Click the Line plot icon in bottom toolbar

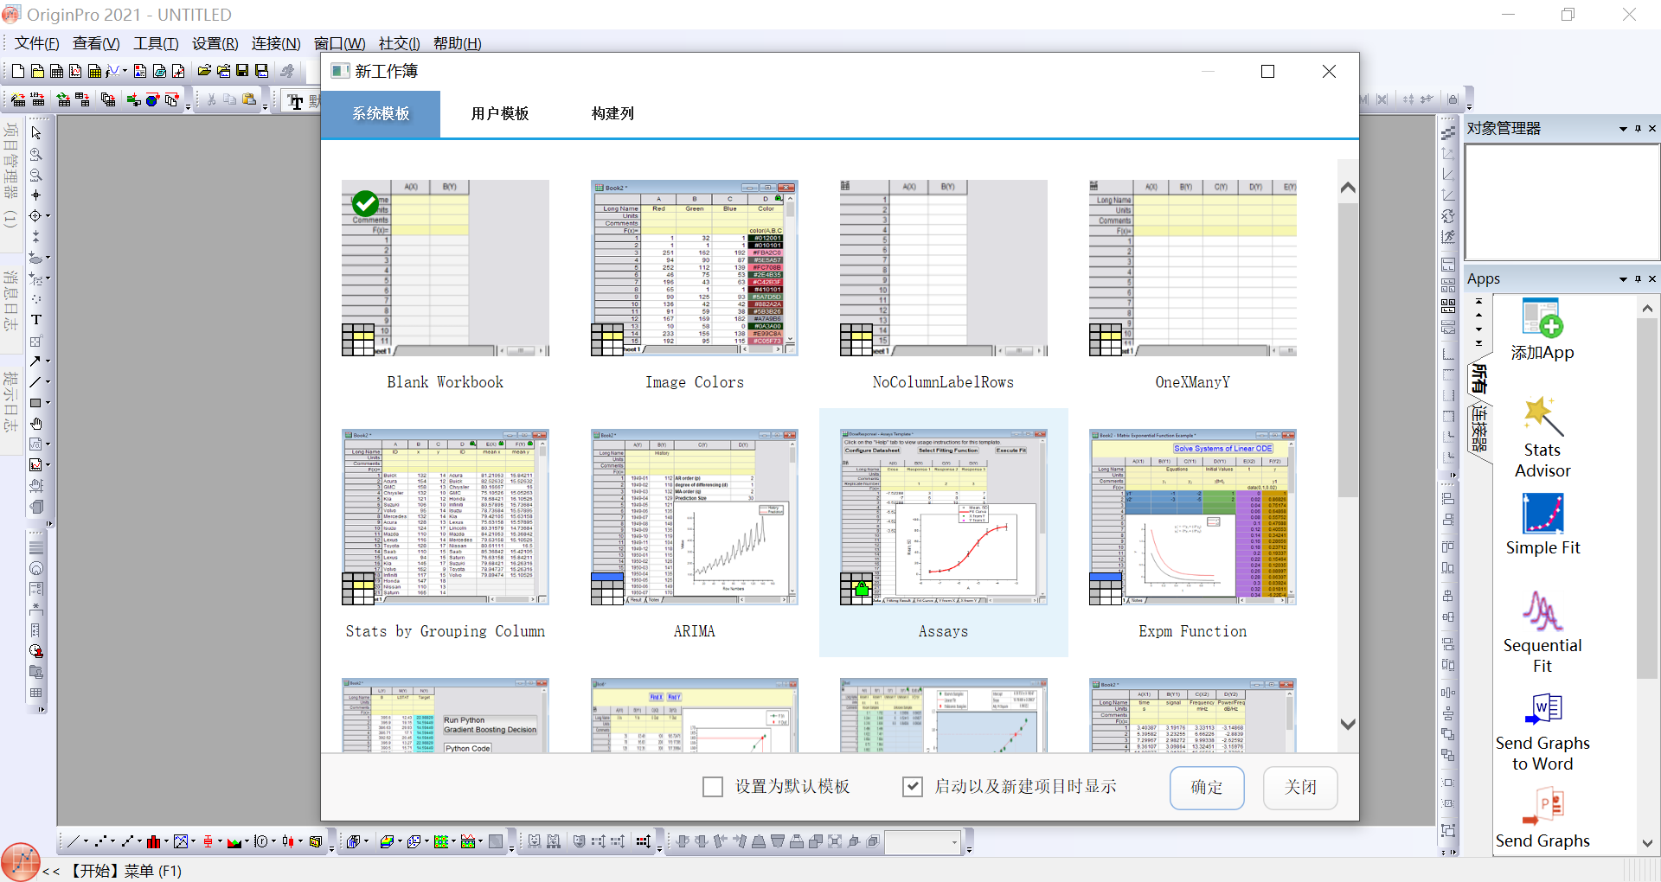(x=74, y=841)
